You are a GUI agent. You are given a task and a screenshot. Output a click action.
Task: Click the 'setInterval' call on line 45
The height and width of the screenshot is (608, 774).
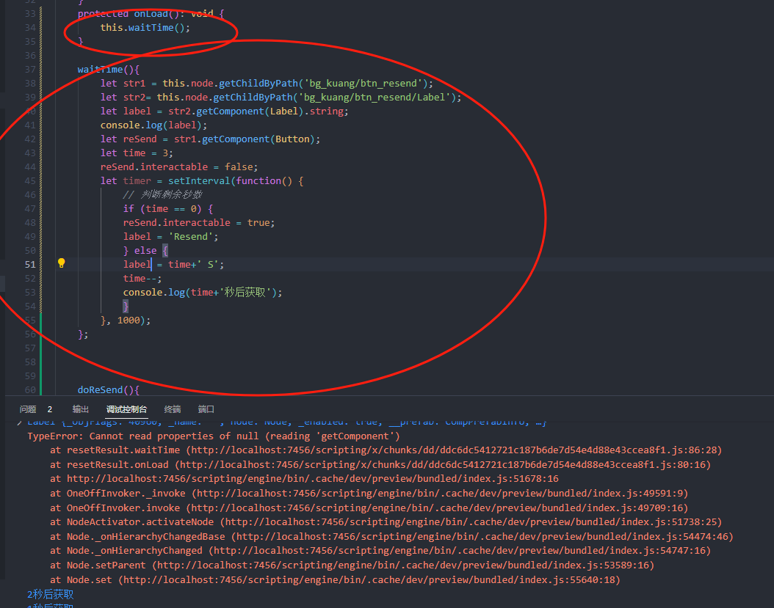(199, 181)
